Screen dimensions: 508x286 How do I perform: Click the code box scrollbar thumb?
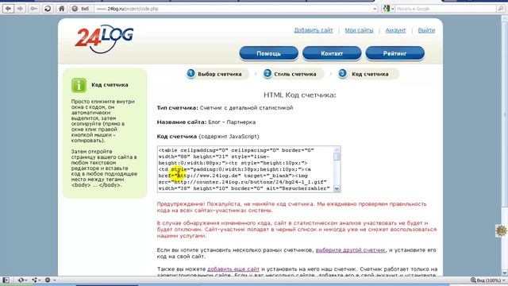[x=337, y=157]
